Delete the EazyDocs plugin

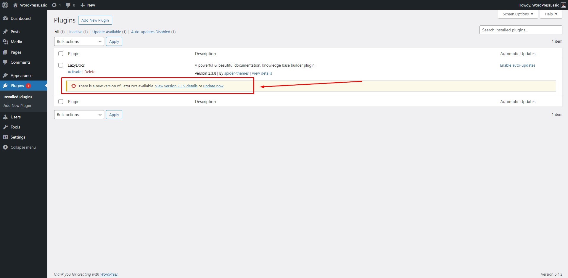90,72
